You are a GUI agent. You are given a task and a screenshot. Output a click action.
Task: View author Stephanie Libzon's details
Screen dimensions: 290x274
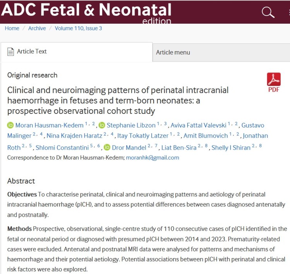pos(131,125)
